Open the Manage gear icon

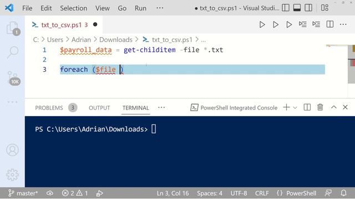[12, 175]
